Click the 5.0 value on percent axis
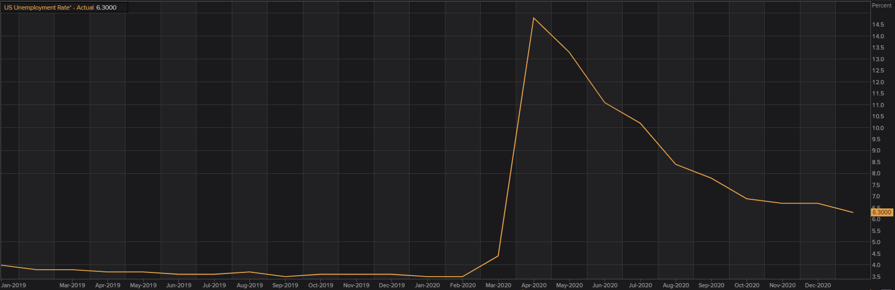Screen dimensions: 895x290 pyautogui.click(x=876, y=243)
